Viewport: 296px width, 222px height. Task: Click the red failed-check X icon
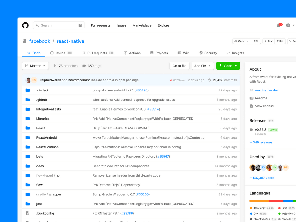pyautogui.click(x=171, y=80)
